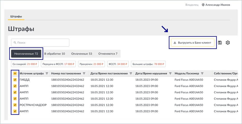
Task: Apply the Со скидкой 21 000 ₽ filter
Action: click(x=25, y=64)
